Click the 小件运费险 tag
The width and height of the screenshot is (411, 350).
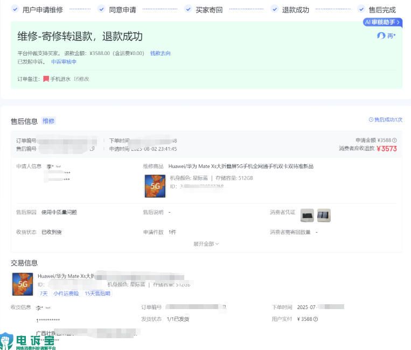[66, 293]
